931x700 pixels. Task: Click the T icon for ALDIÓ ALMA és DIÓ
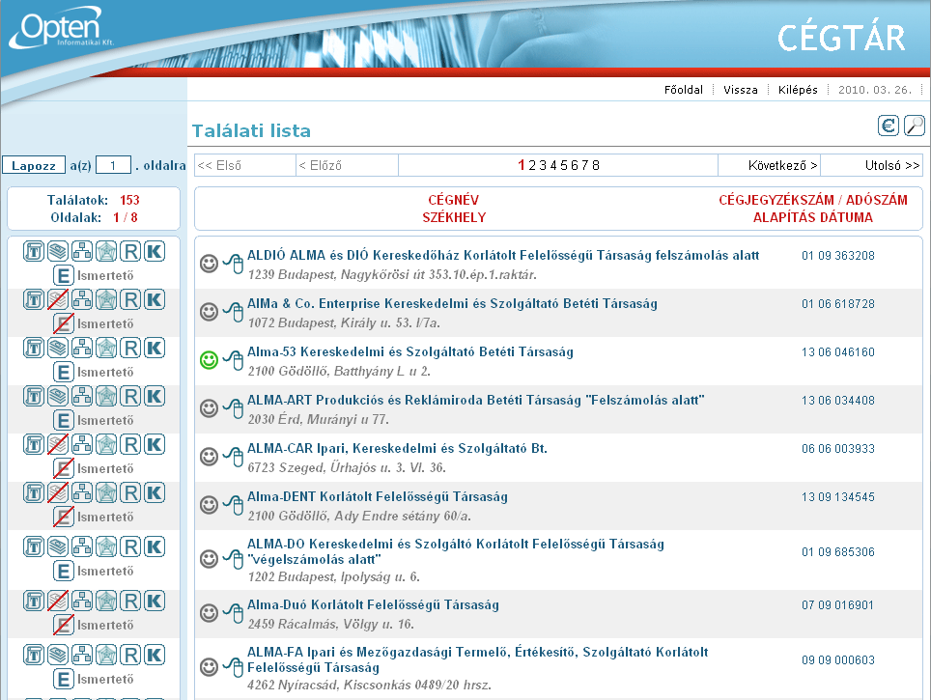coord(34,252)
